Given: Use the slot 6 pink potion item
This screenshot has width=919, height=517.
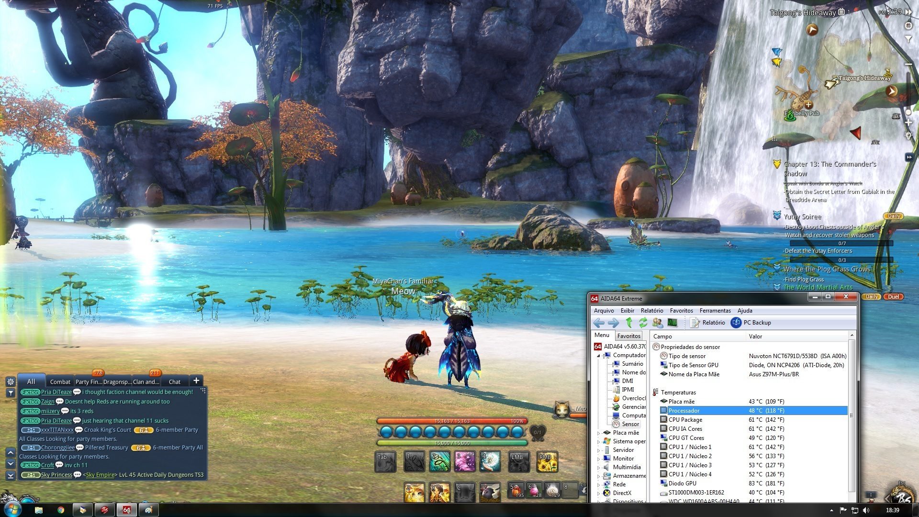Looking at the screenshot, I should tap(535, 491).
